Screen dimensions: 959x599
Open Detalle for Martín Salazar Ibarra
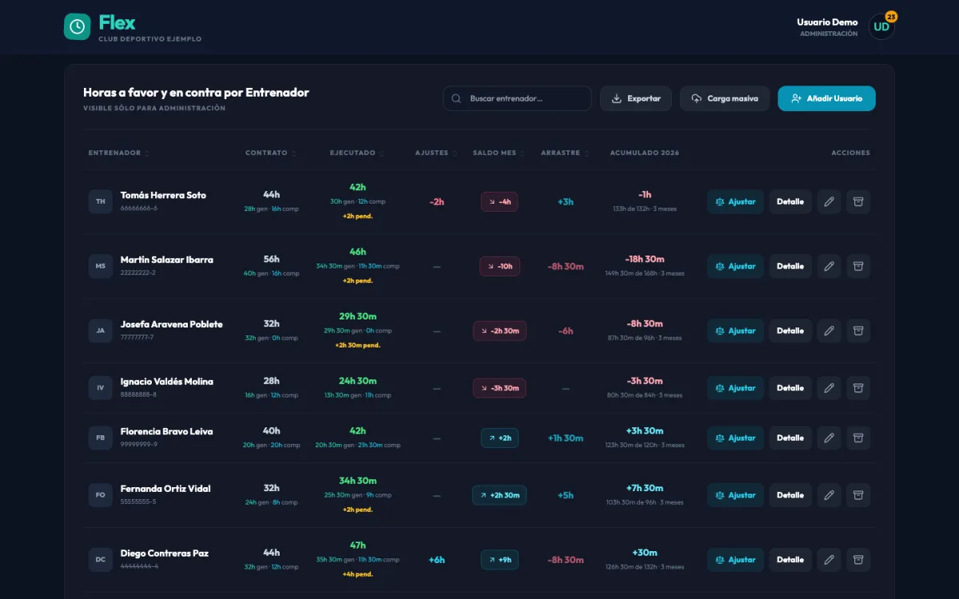coord(790,267)
